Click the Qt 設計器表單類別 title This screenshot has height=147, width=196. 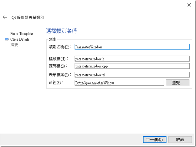click(x=28, y=17)
